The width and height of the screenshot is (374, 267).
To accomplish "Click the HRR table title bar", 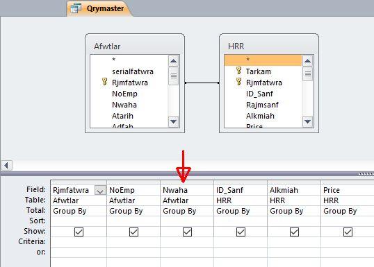I will tap(269, 46).
